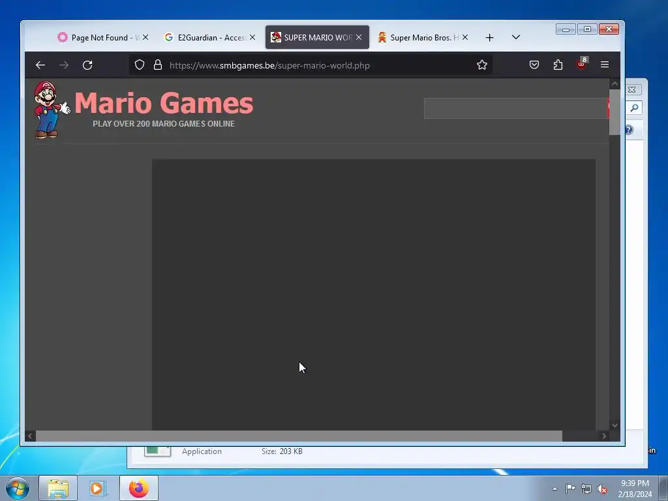Image resolution: width=668 pixels, height=501 pixels.
Task: Close the Super Mario Bros. tab
Action: 464,37
